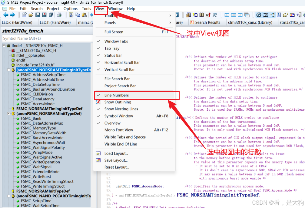
Task: Open the Project menu
Action: pos(53,9)
